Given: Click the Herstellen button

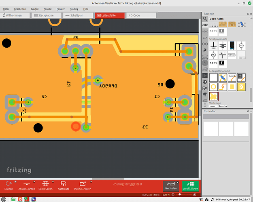Looking at the screenshot, I should (171, 186).
